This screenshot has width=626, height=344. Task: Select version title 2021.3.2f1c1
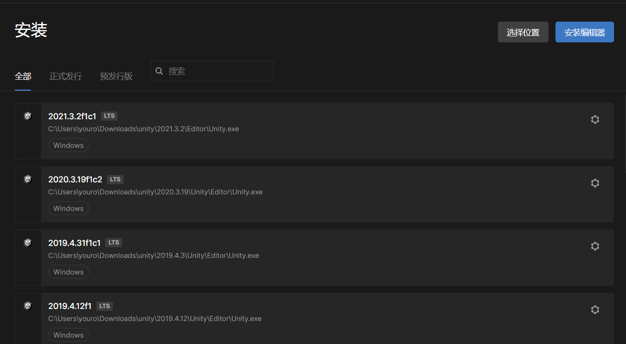point(72,116)
